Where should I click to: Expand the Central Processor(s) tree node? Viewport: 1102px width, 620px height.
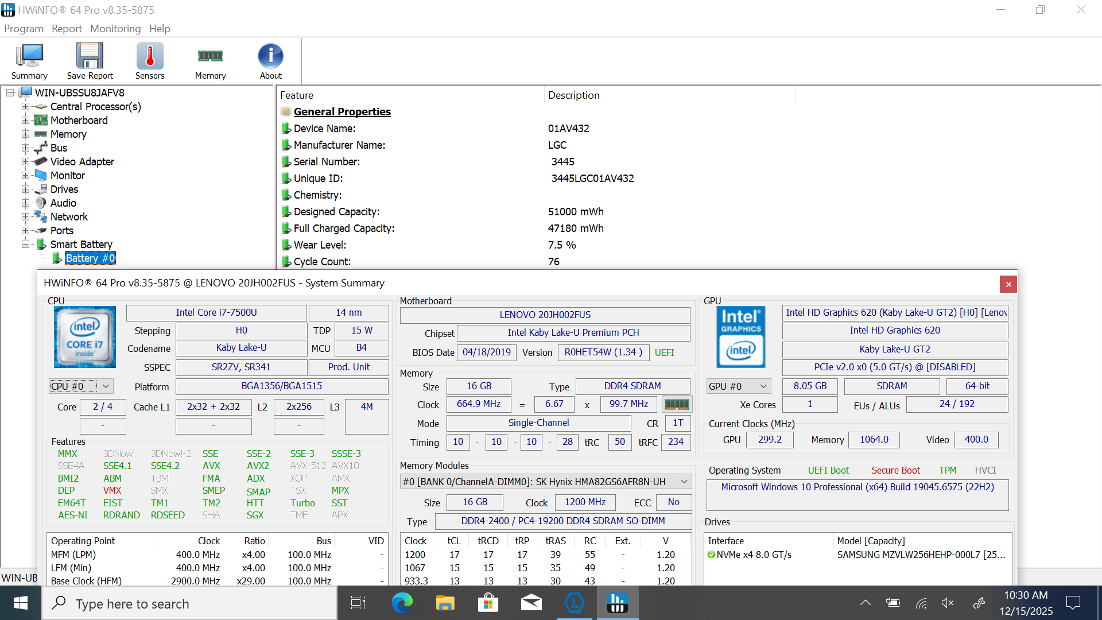coord(25,107)
